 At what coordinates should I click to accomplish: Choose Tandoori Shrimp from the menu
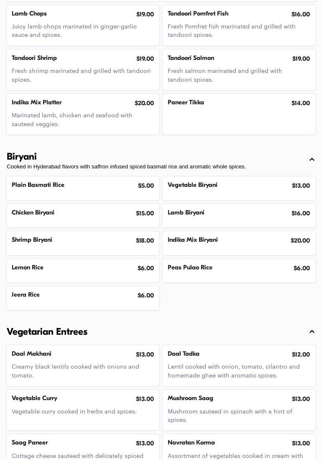pyautogui.click(x=83, y=70)
